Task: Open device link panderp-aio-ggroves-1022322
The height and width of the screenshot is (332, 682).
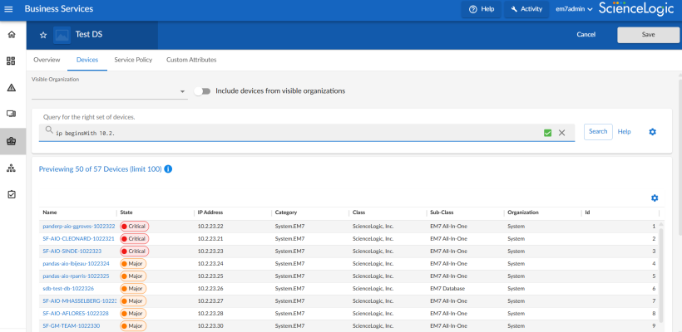Action: (78, 226)
